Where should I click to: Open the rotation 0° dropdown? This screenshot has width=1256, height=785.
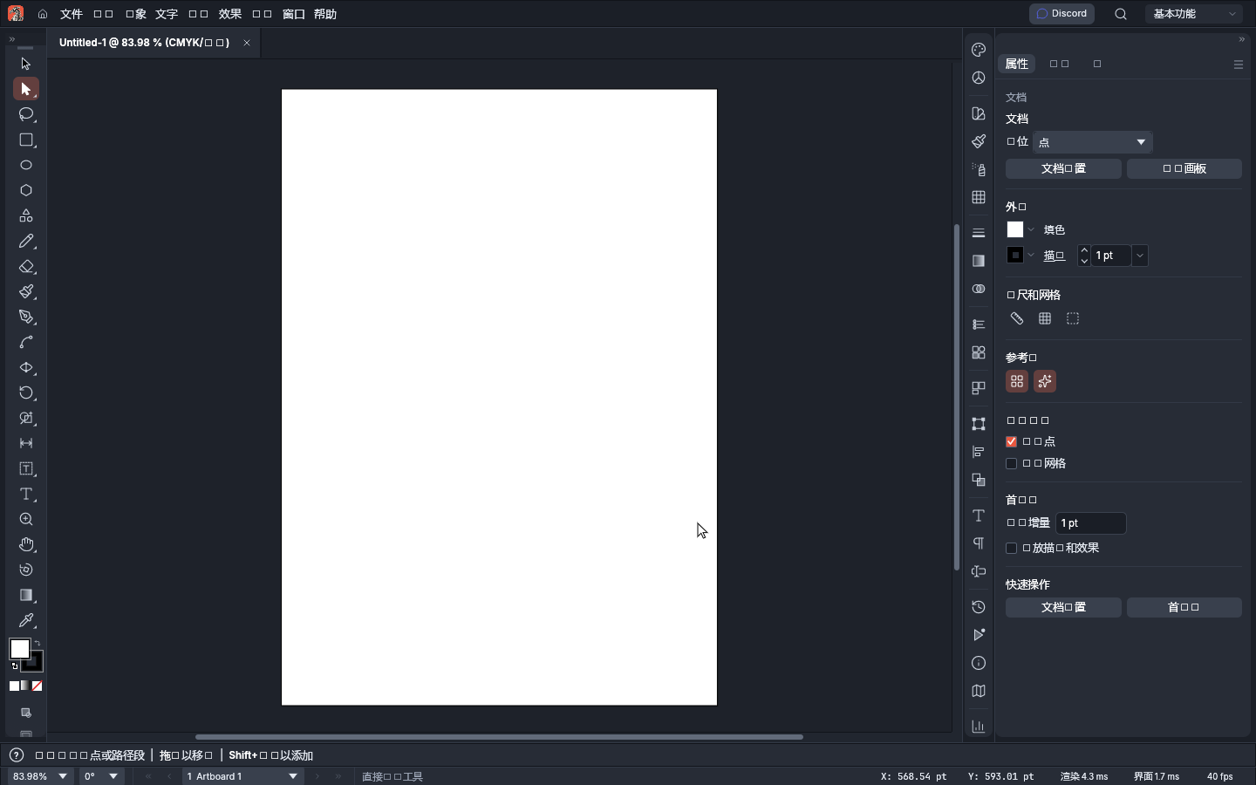[x=102, y=776]
